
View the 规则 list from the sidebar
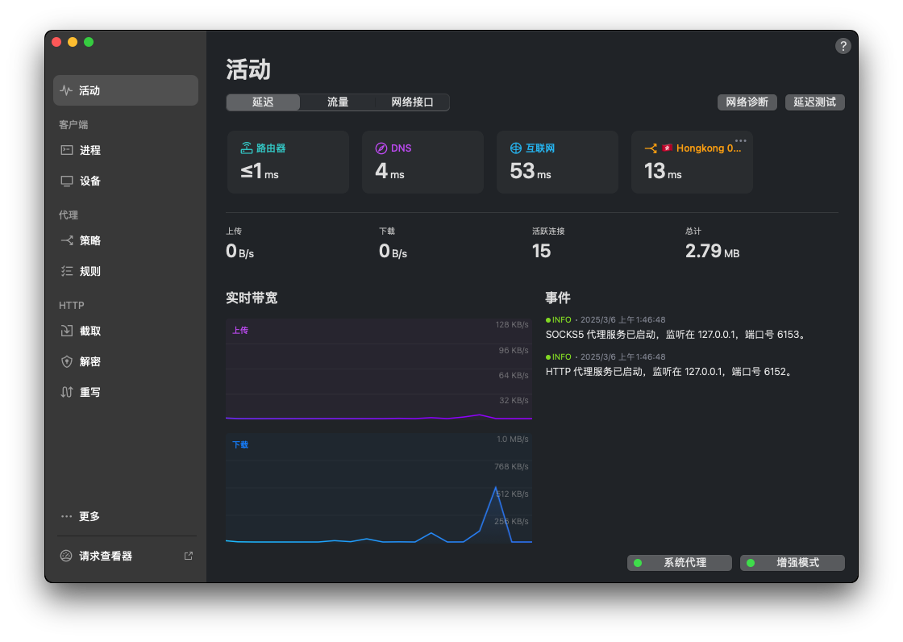87,271
